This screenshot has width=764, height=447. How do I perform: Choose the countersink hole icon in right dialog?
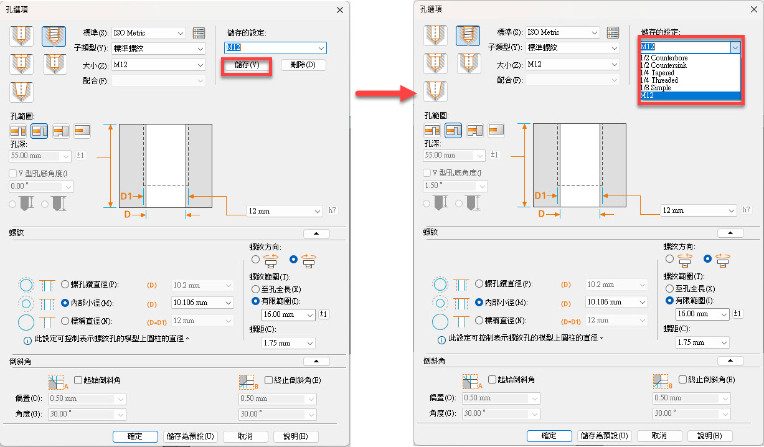[468, 63]
